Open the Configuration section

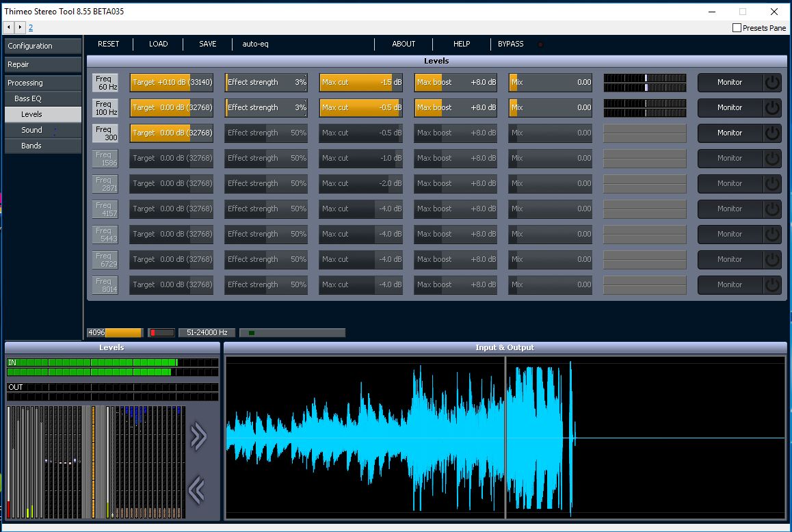(43, 45)
